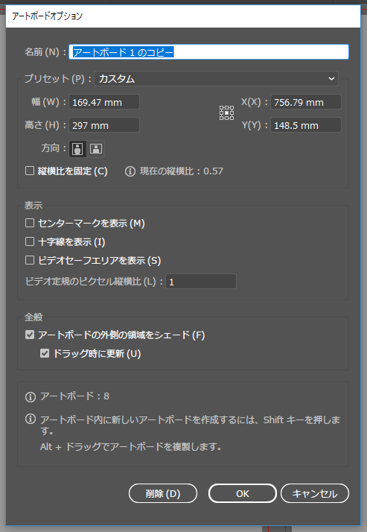This screenshot has height=532, width=367.
Task: Select landscape orientation icon
Action: coord(96,148)
